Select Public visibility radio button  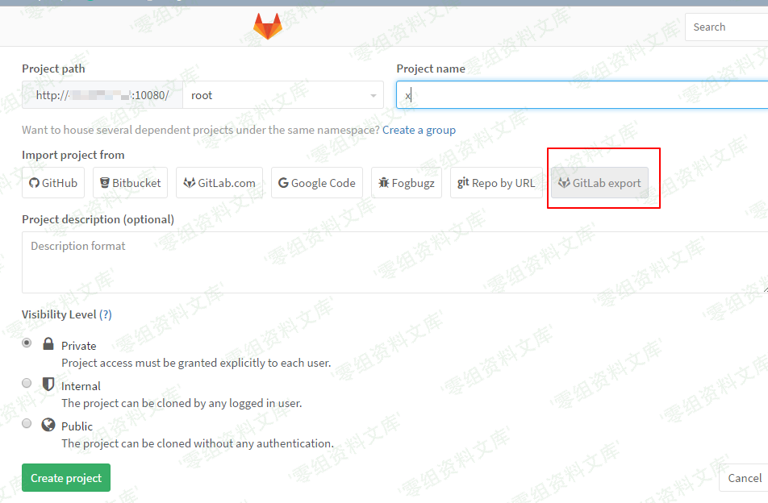pyautogui.click(x=27, y=423)
